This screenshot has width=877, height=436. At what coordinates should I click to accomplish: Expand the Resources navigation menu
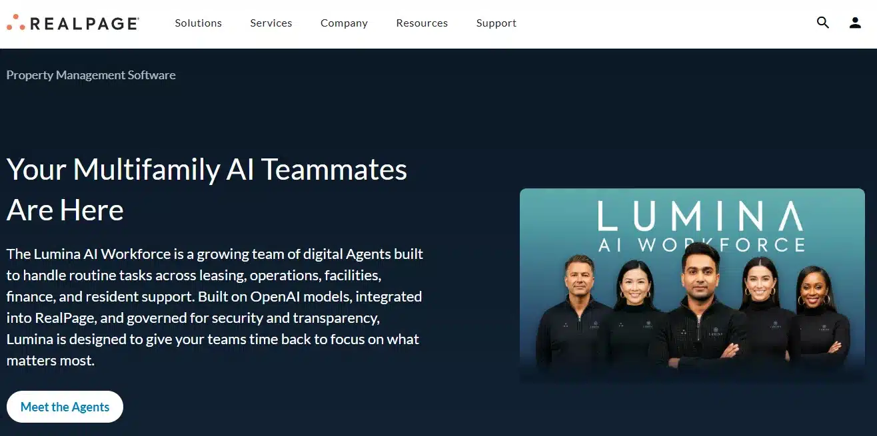422,23
